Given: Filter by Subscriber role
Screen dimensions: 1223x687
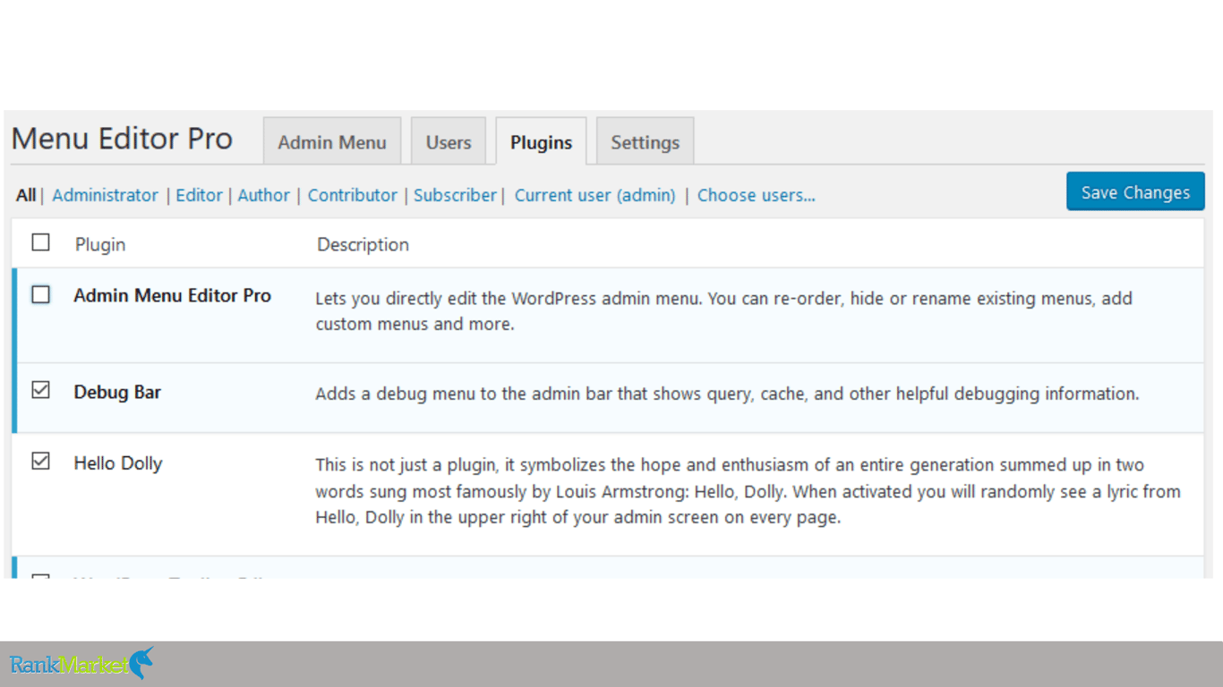Looking at the screenshot, I should (x=455, y=195).
